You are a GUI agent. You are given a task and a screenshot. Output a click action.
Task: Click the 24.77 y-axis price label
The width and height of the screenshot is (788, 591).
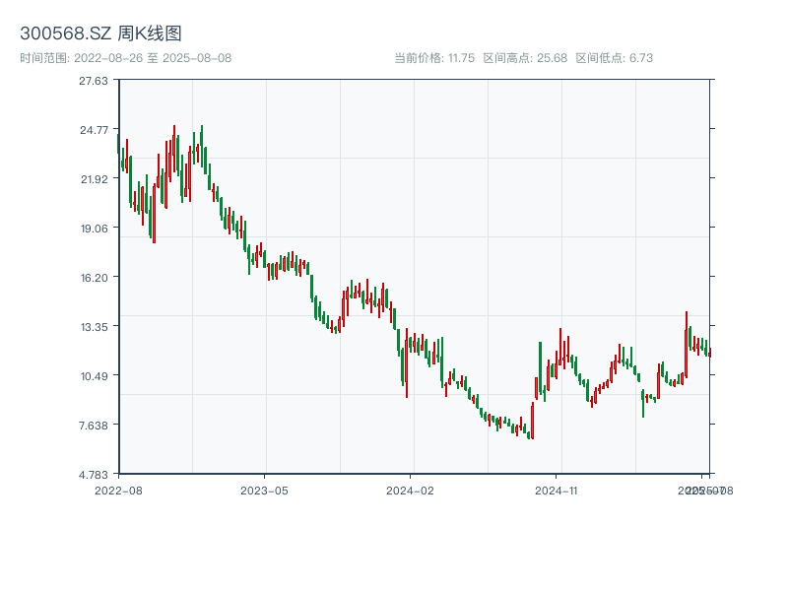[x=95, y=130]
